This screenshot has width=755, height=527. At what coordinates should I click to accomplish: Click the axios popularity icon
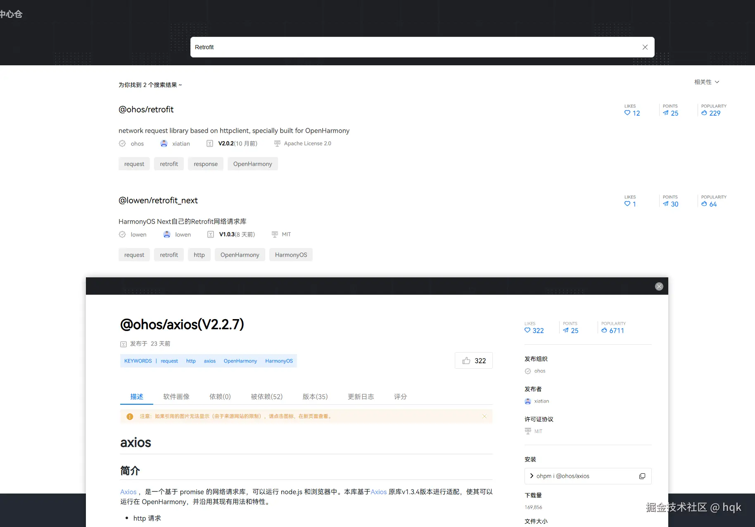click(x=604, y=330)
